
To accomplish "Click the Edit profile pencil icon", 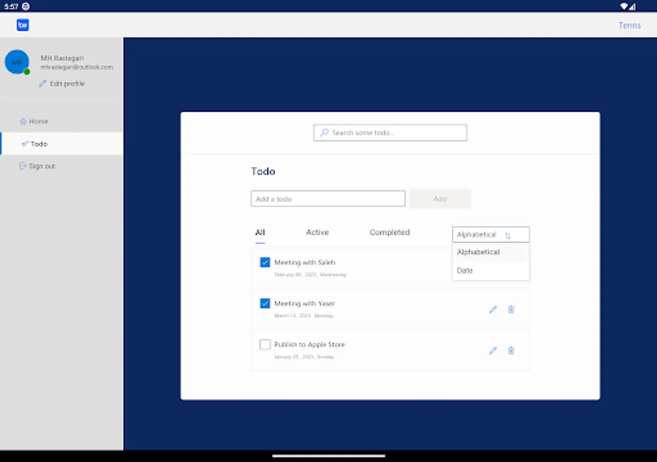I will (43, 84).
